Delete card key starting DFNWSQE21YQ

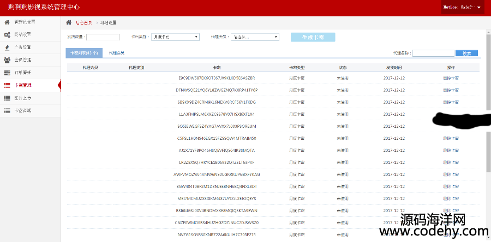[x=451, y=90]
